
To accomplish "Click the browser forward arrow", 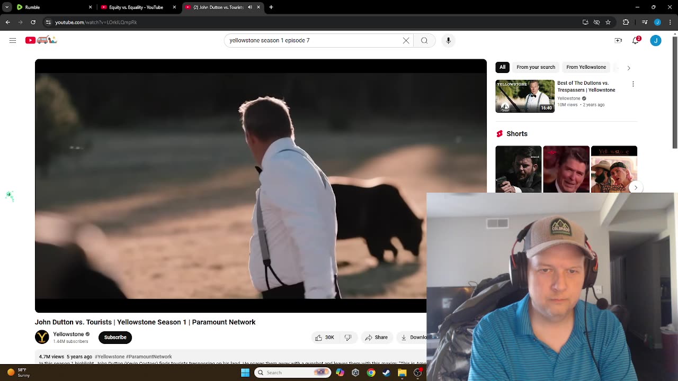I will 20,22.
